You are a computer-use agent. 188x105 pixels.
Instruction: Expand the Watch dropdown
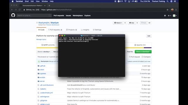point(118,23)
